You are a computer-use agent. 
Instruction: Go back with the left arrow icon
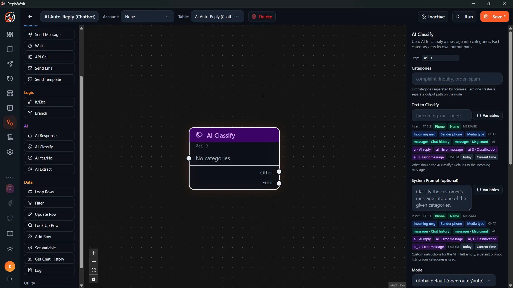point(30,17)
